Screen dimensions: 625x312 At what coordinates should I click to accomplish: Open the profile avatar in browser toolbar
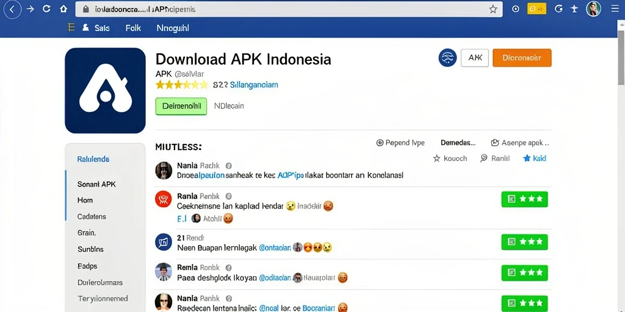click(x=593, y=9)
